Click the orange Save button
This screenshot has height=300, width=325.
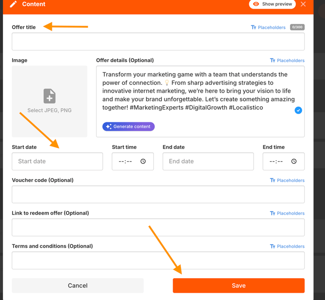pos(239,285)
